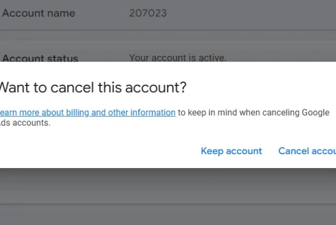This screenshot has height=225, width=336.
Task: Select the Account status label
Action: pos(40,58)
